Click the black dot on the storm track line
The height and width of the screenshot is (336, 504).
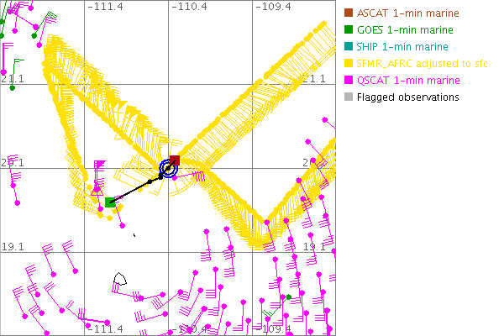(150, 181)
